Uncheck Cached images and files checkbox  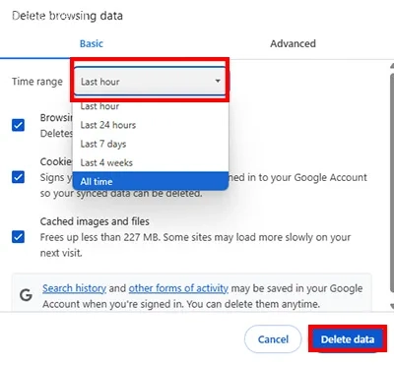[18, 236]
